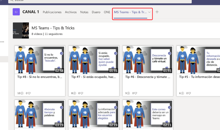
Task: Click the arrow icon on Tip #8 slide
Action: [62, 53]
